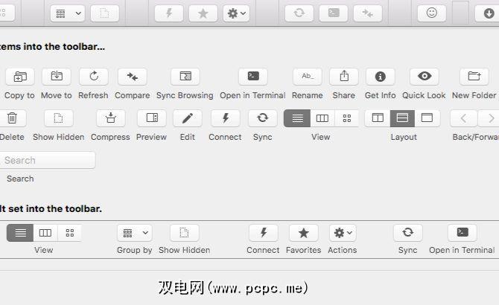499x305 pixels.
Task: Click Open in Terminal in default set
Action: click(x=463, y=233)
